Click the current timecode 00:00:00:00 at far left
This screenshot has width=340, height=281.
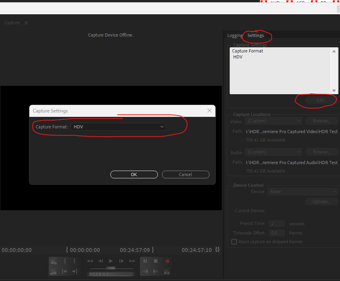(17, 250)
